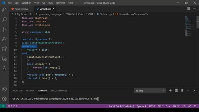The width and height of the screenshot is (199, 112).
Task: Open Run and Debug view
Action: coord(4,39)
